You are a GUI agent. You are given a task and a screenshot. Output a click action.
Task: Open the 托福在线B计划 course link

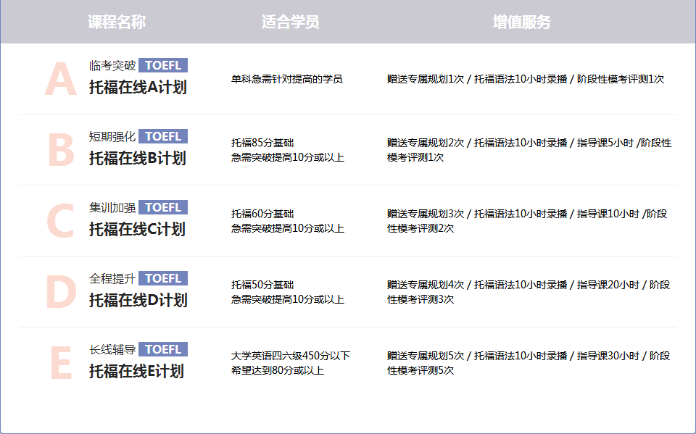pos(138,159)
